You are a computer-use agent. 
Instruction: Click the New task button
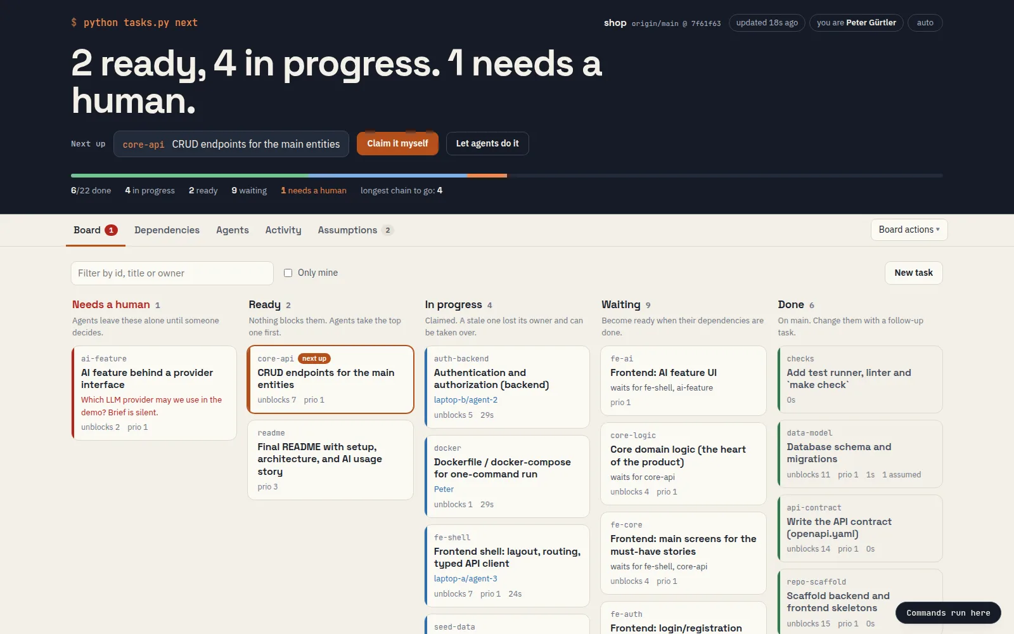point(913,273)
